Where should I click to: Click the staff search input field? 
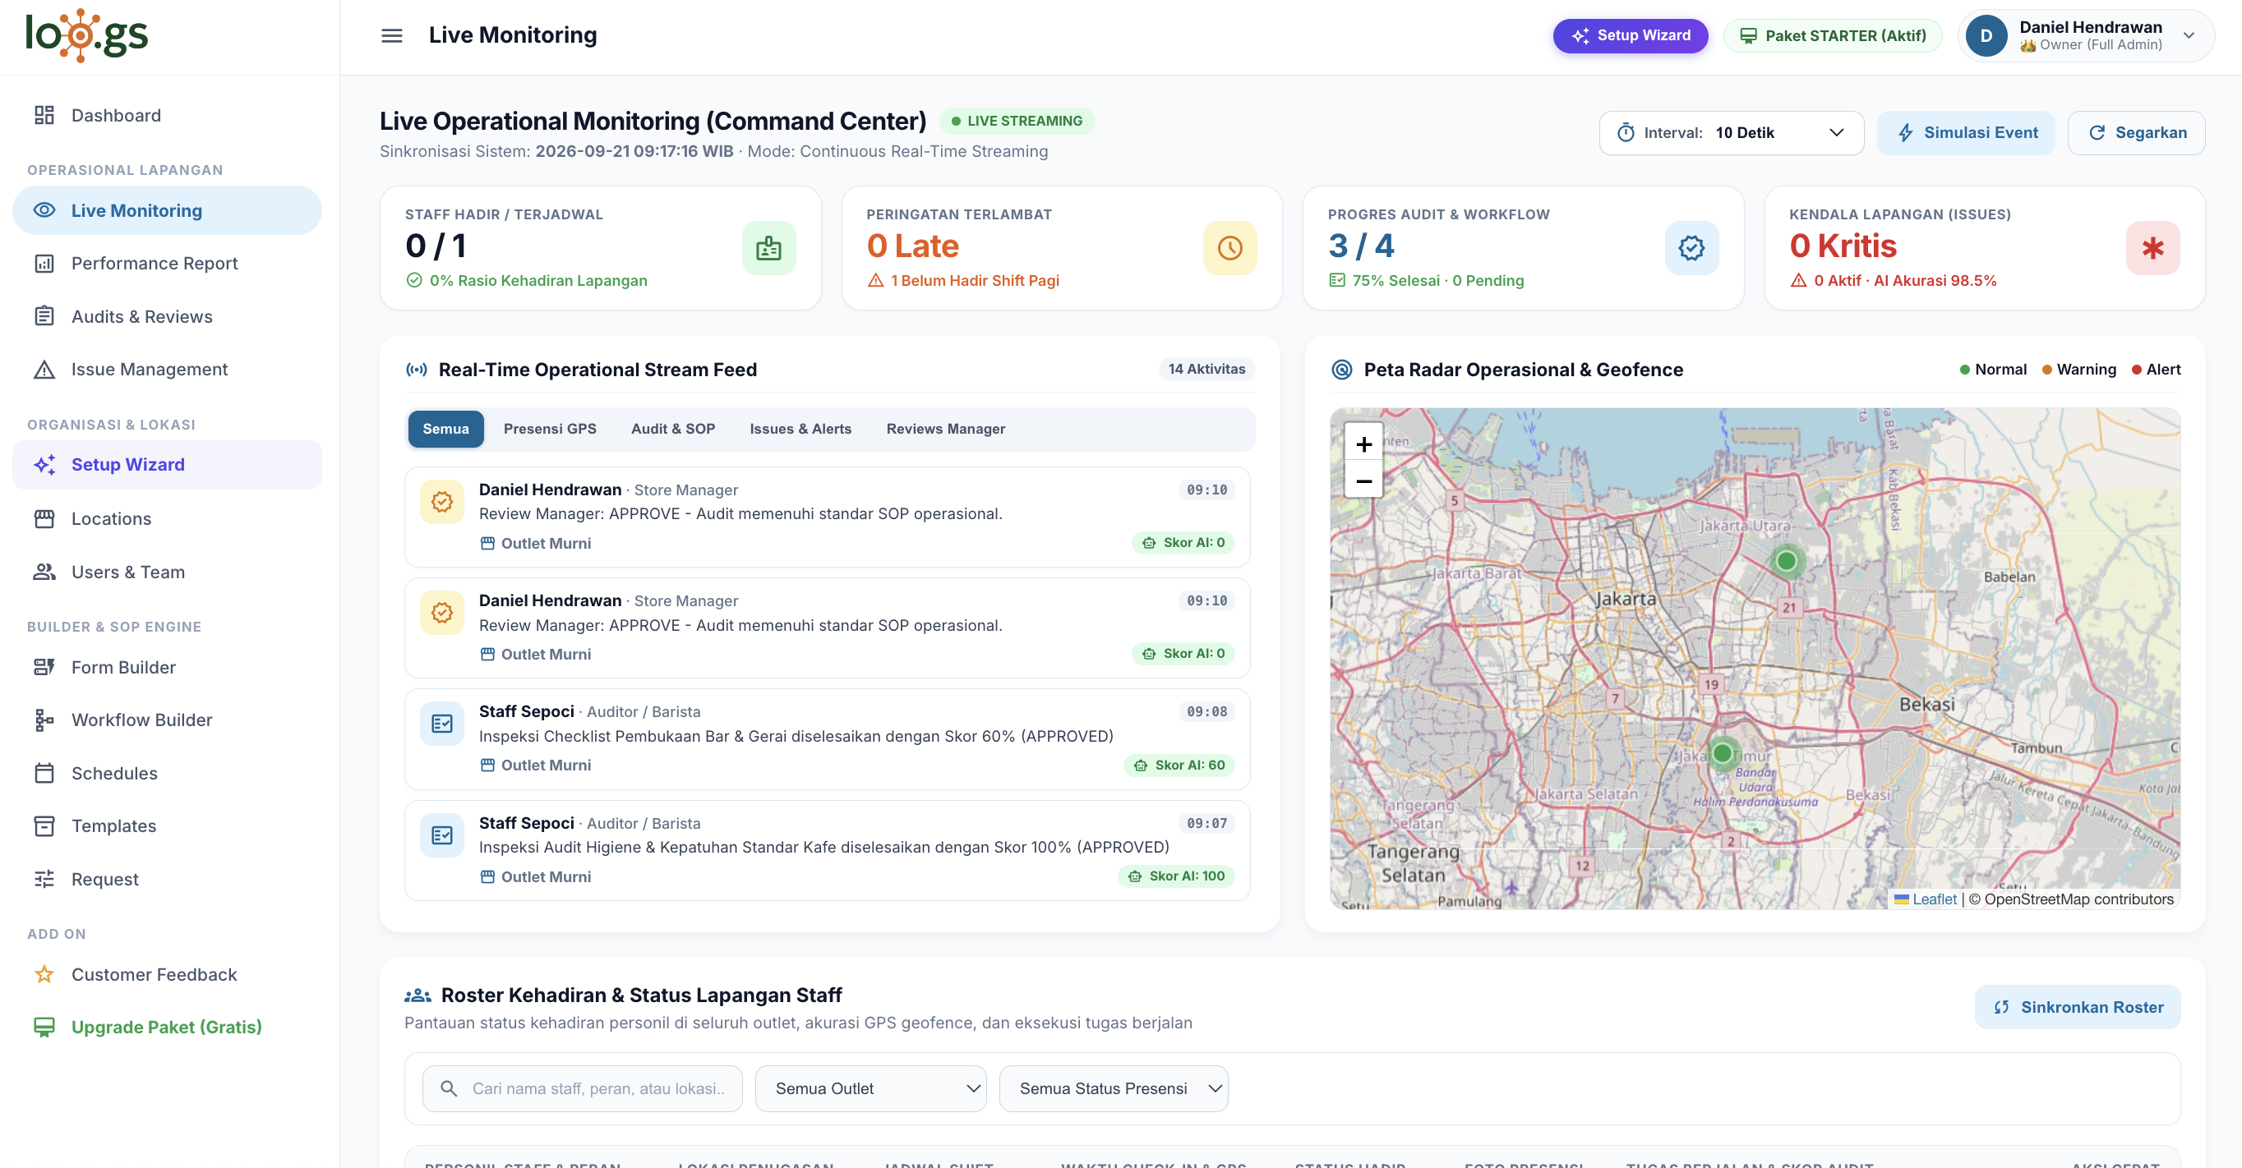tap(582, 1089)
